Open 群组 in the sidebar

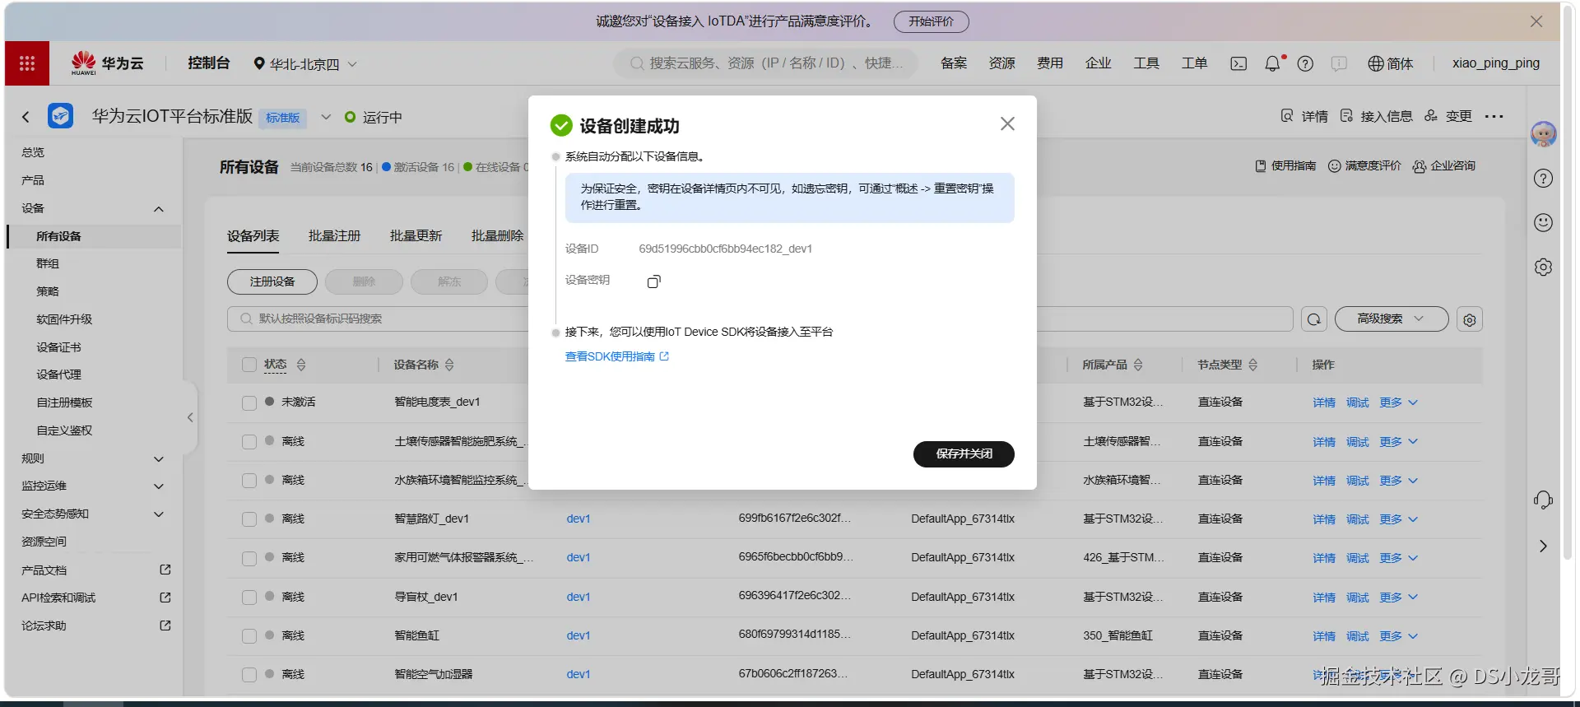[48, 264]
